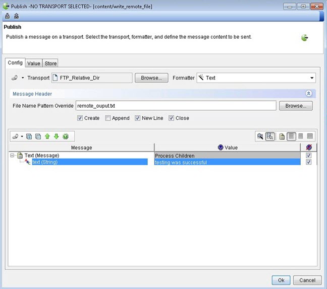Click the plug icon in message toolbar
The height and width of the screenshot is (289, 327).
pos(16,136)
